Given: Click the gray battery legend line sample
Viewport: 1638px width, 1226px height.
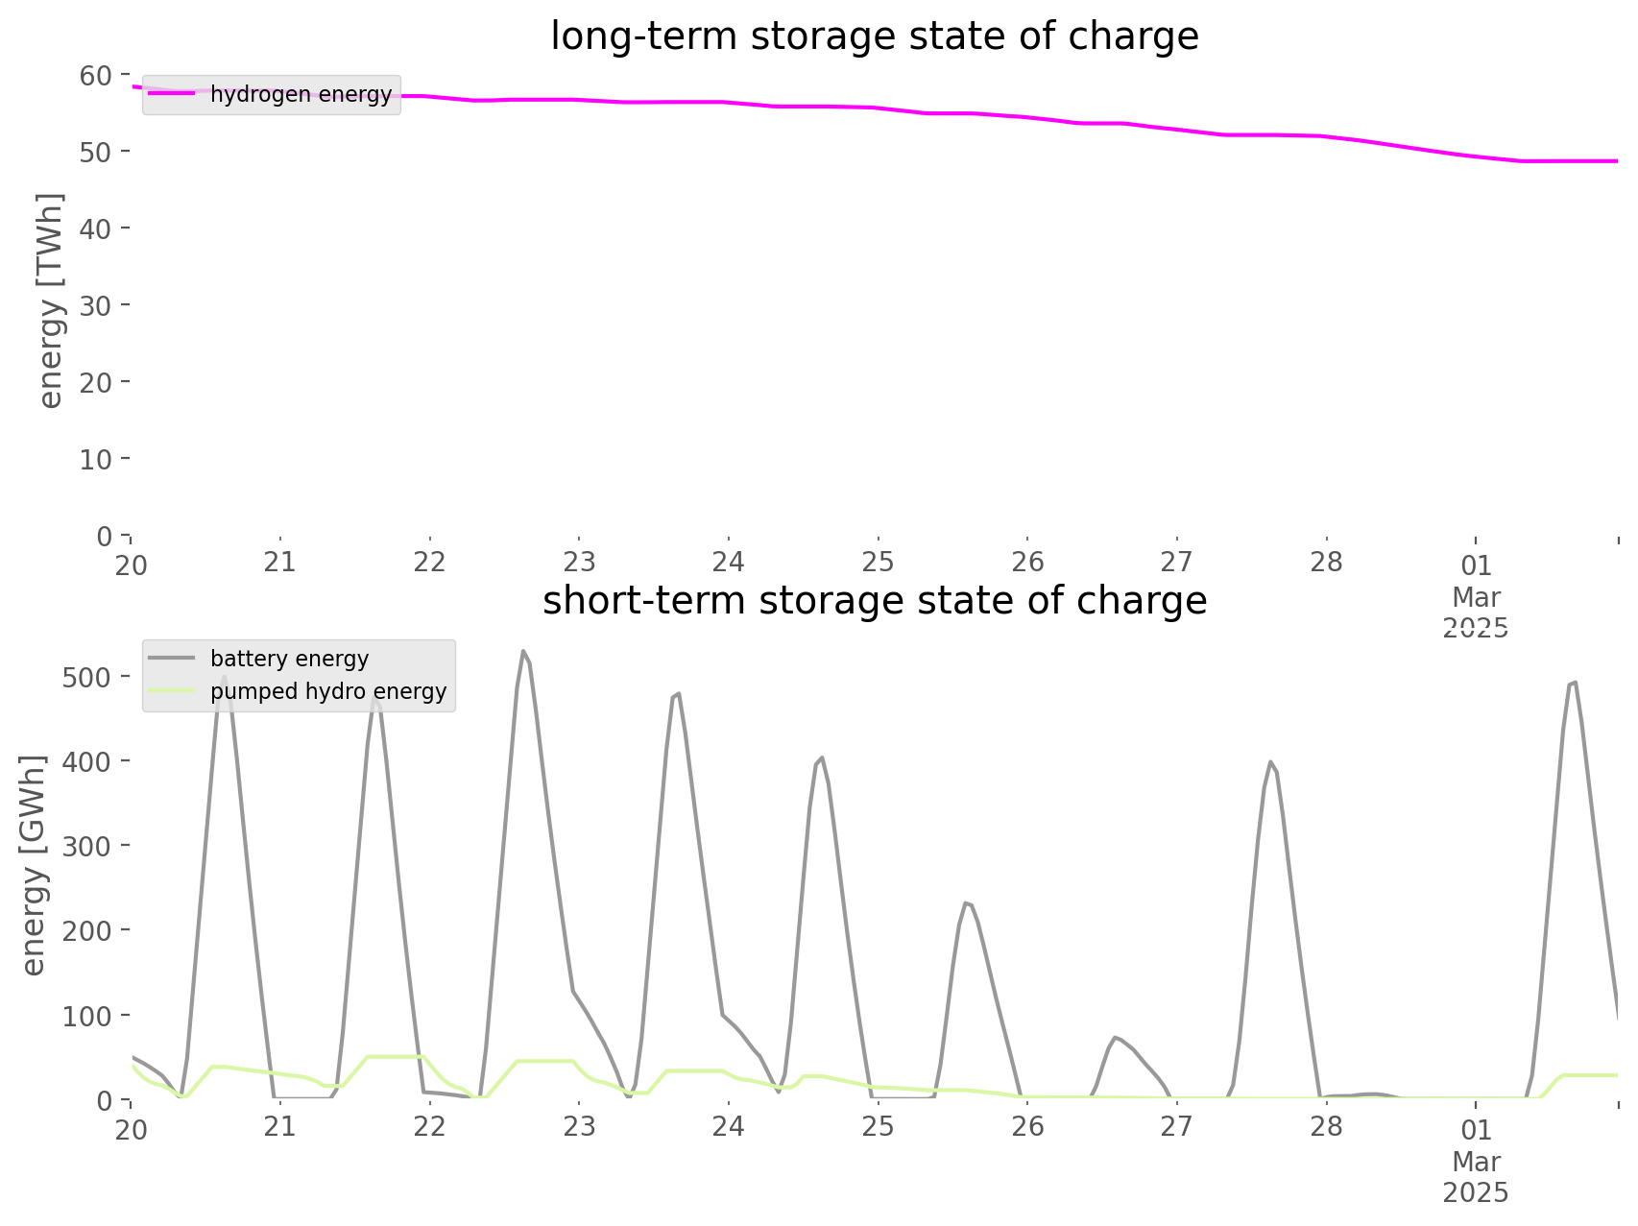Looking at the screenshot, I should point(171,659).
